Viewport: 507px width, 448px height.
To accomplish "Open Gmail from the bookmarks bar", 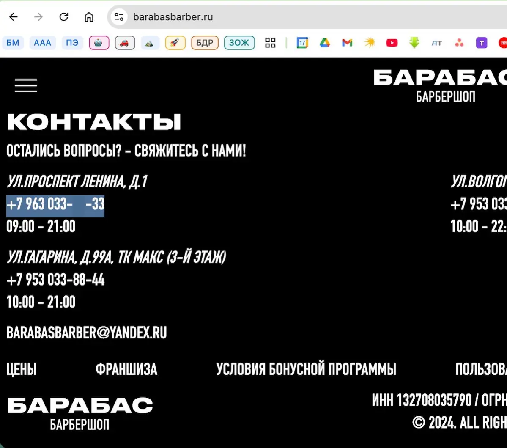I will pos(347,43).
